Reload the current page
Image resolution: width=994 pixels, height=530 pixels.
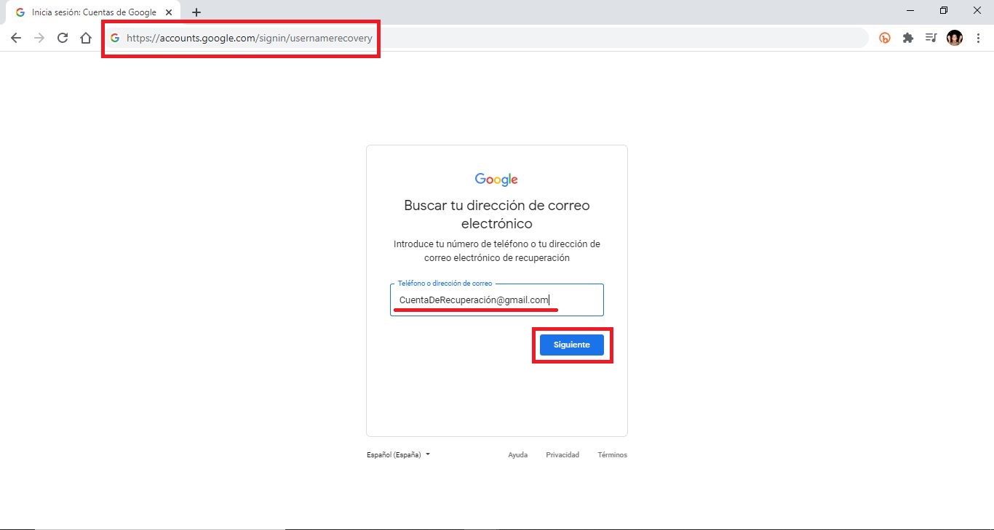(63, 38)
